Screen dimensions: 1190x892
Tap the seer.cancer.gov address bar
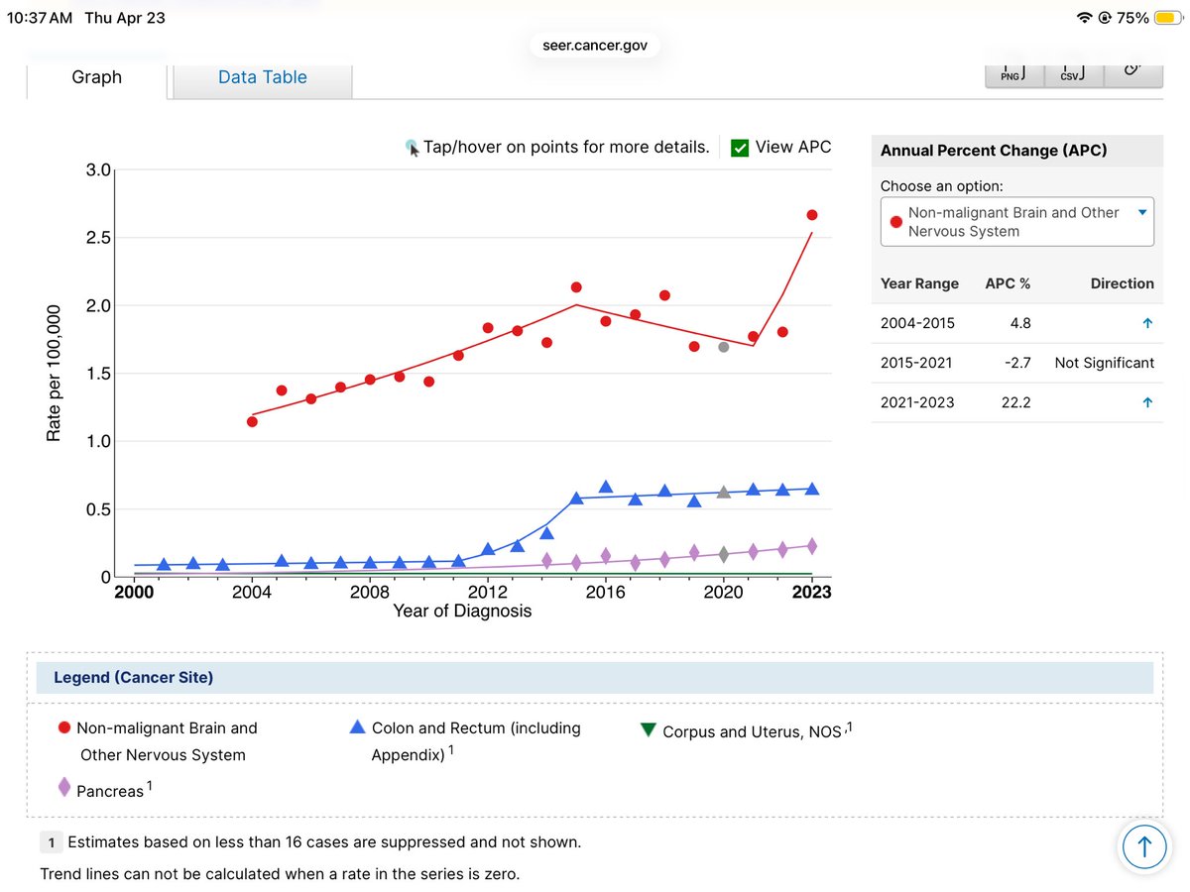tap(594, 46)
